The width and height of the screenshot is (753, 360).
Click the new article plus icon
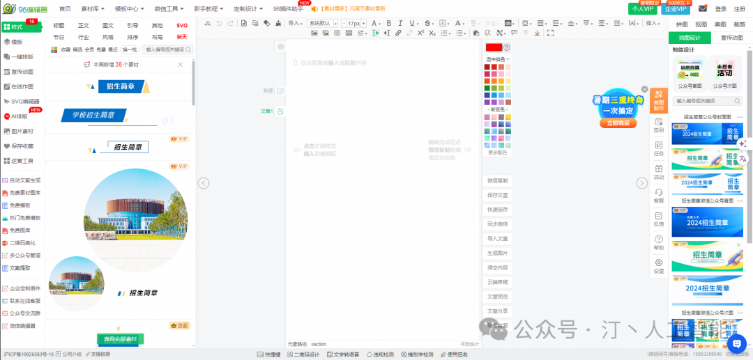tap(280, 91)
